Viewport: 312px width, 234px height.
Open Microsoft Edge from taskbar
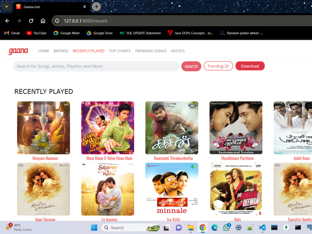(x=215, y=228)
